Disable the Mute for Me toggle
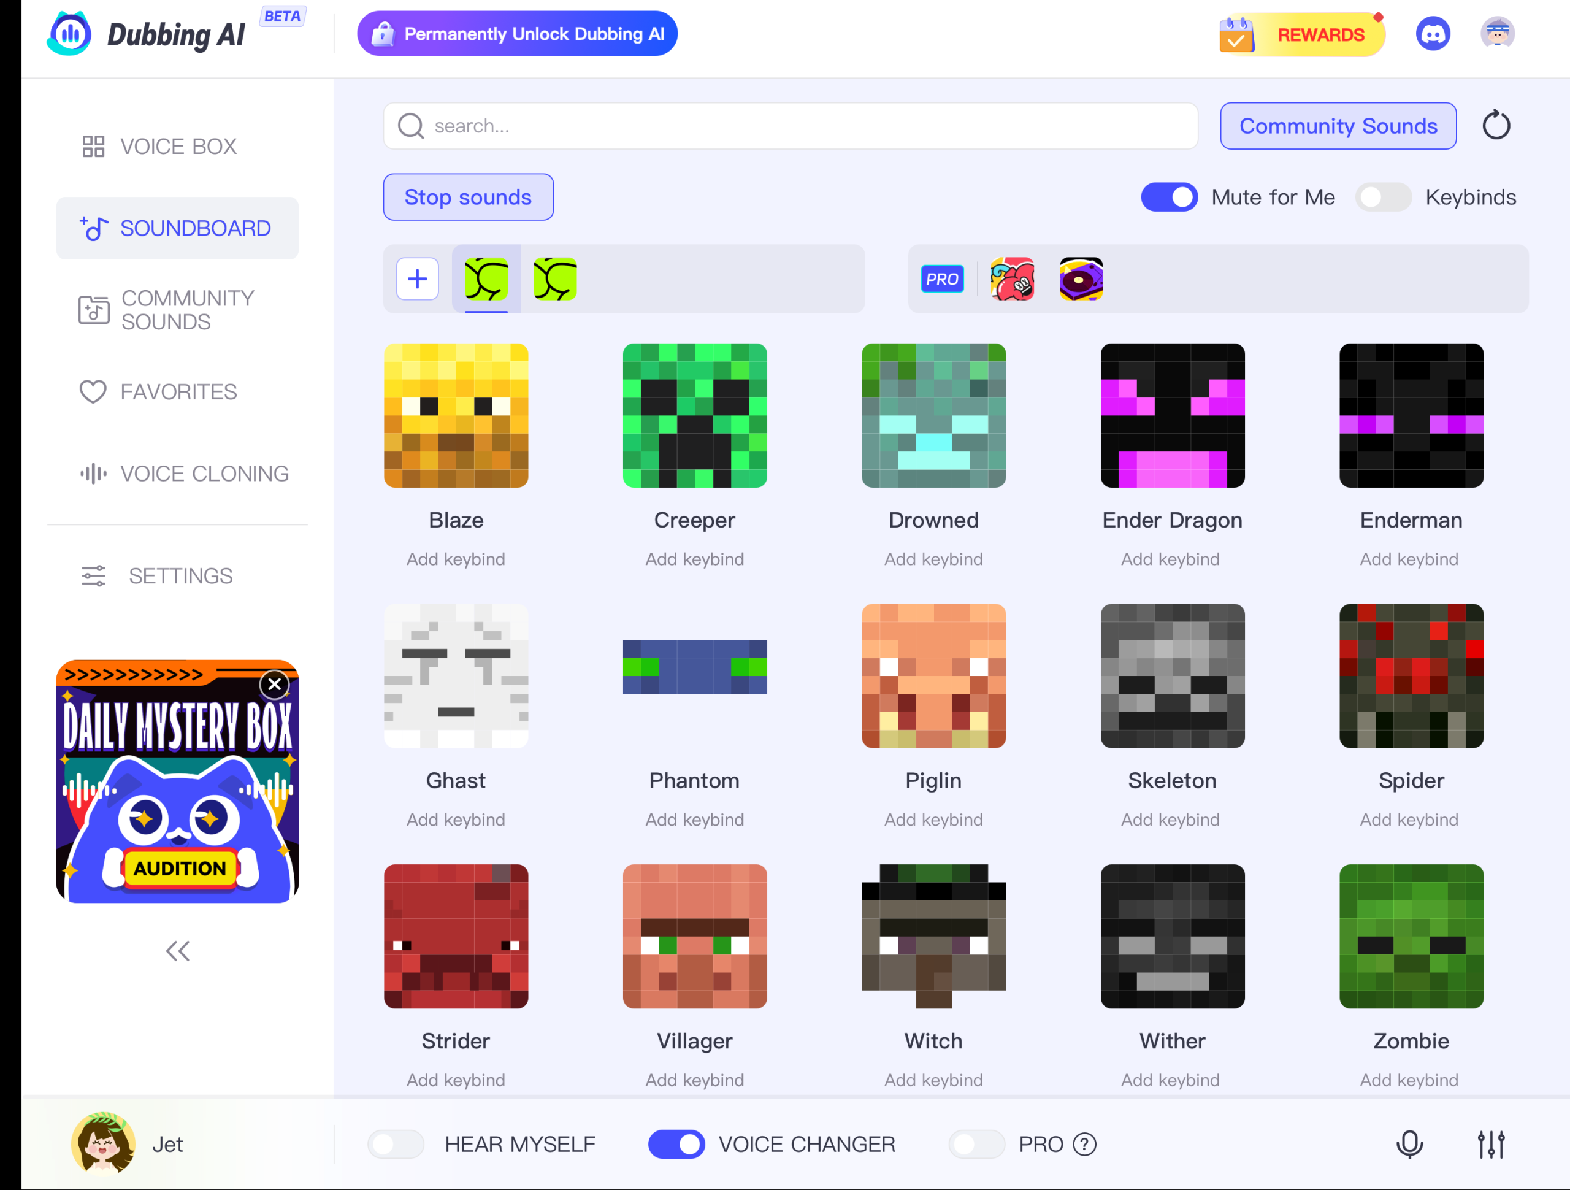 (1169, 197)
